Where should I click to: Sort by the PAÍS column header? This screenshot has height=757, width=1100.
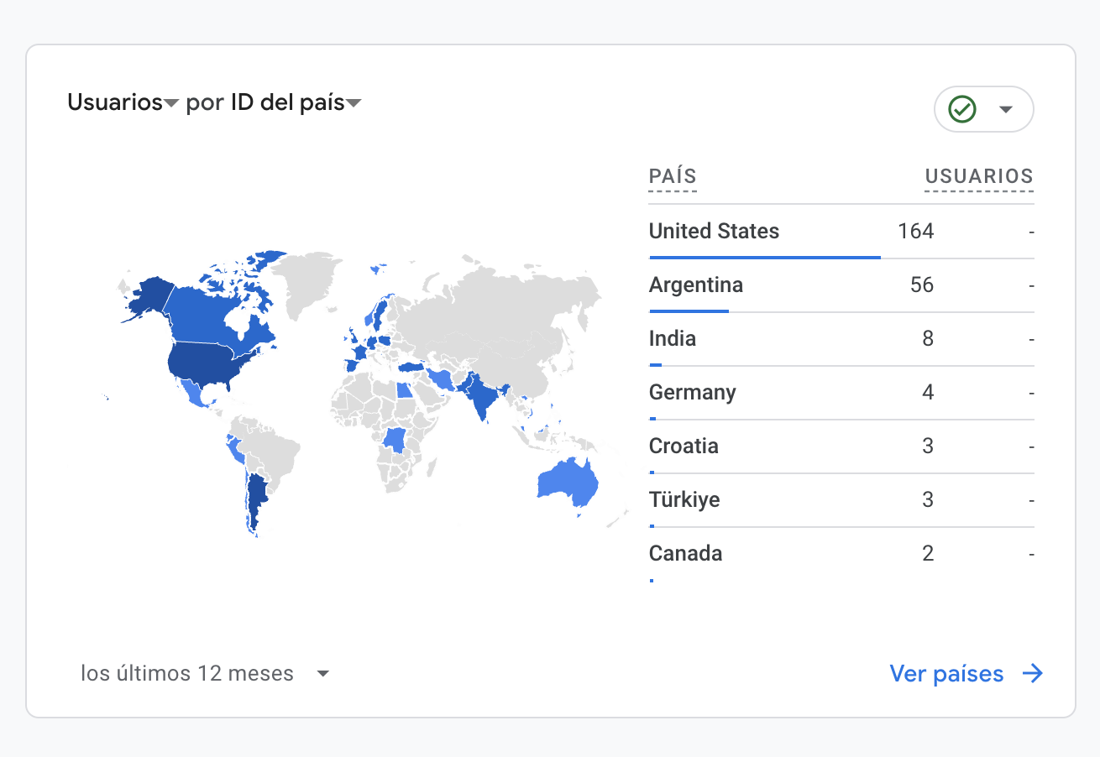tap(673, 176)
